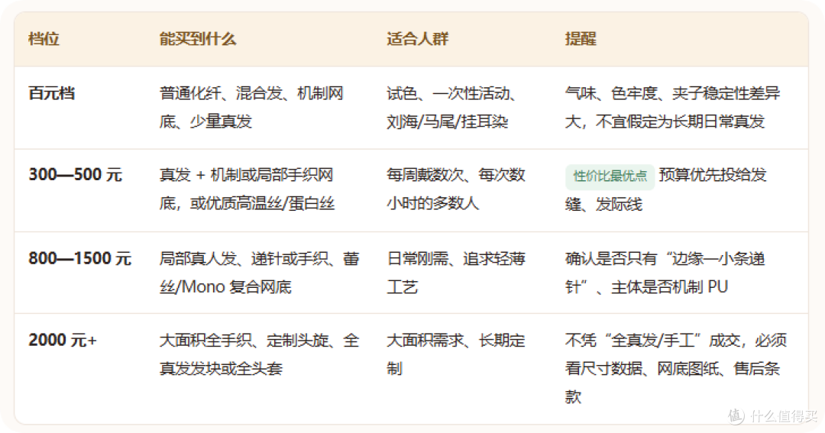The image size is (825, 433).
Task: Click cell '普通化纤、混合发、机制网底、少量真发'
Action: tap(251, 108)
